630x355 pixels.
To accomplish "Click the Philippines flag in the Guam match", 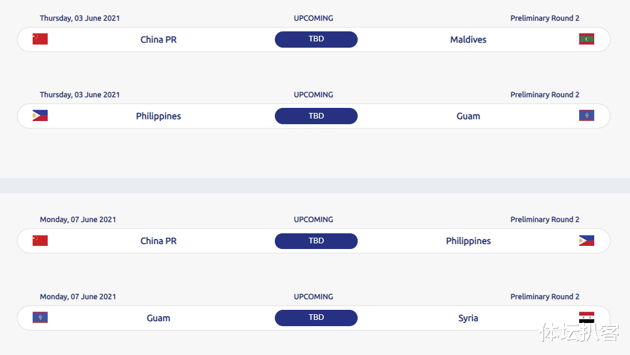I will pos(40,115).
